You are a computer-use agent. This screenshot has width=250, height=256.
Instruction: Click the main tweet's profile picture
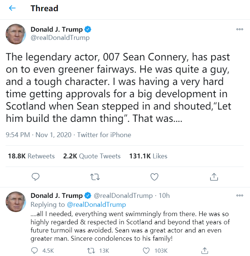click(x=16, y=34)
